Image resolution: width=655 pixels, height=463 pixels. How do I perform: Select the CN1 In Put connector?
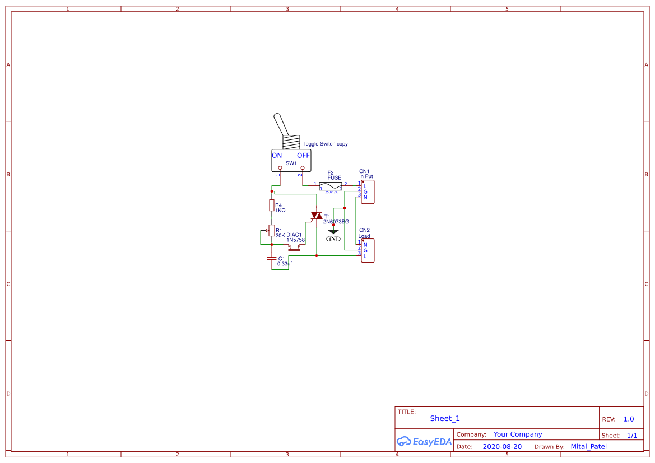(368, 192)
